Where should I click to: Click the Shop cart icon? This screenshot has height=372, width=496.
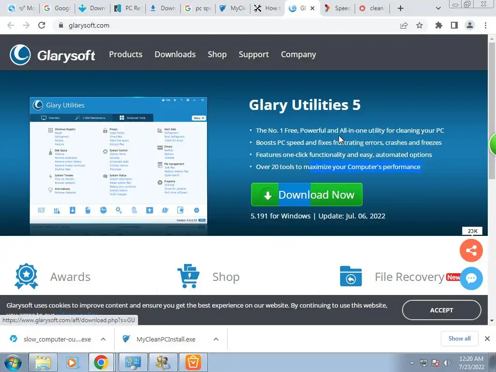[188, 276]
